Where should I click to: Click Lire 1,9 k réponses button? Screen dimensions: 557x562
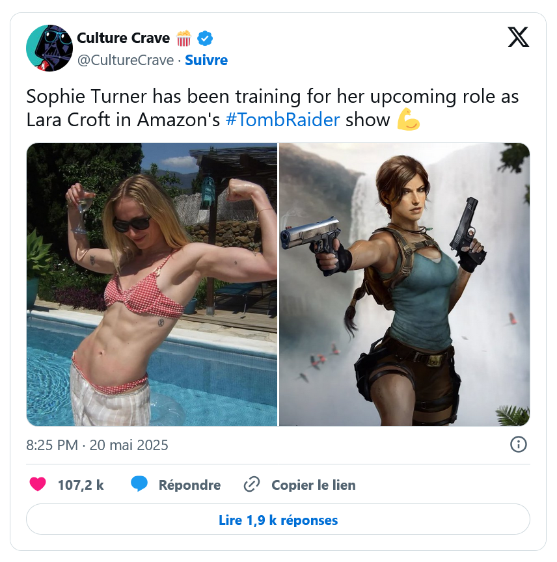(278, 519)
